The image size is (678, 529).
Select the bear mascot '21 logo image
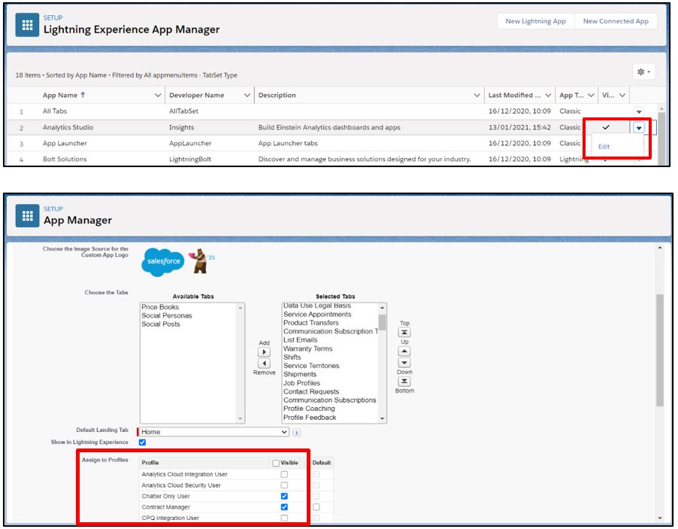[x=201, y=261]
